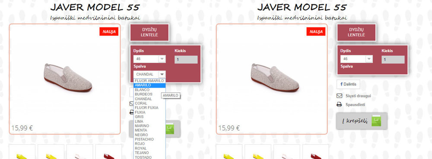
Task: Expand the right Dydis size dropdown
Action: pos(356,59)
